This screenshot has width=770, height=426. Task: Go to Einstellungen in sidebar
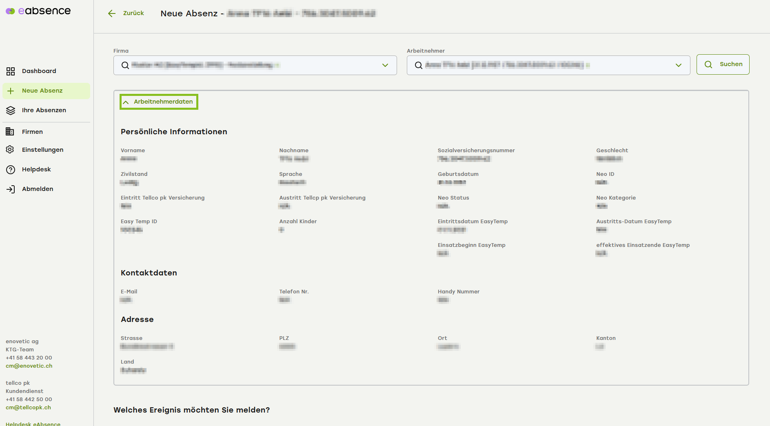point(43,150)
